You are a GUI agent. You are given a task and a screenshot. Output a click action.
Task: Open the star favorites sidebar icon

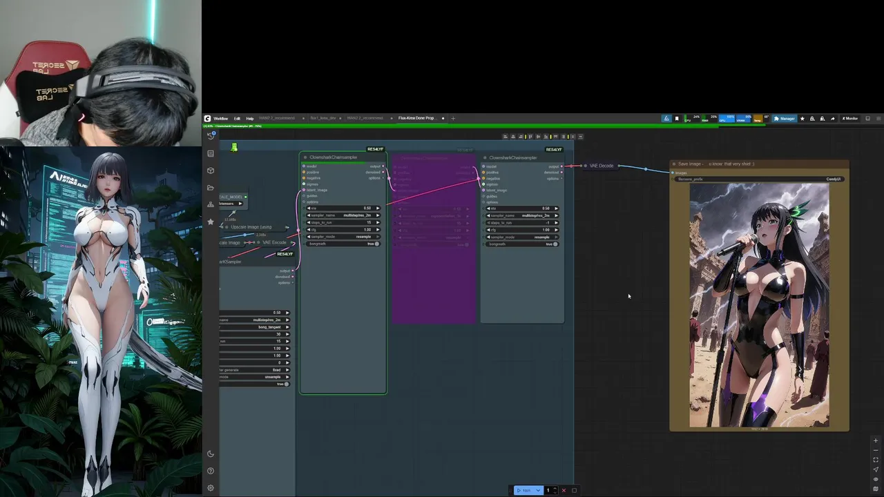click(x=211, y=222)
